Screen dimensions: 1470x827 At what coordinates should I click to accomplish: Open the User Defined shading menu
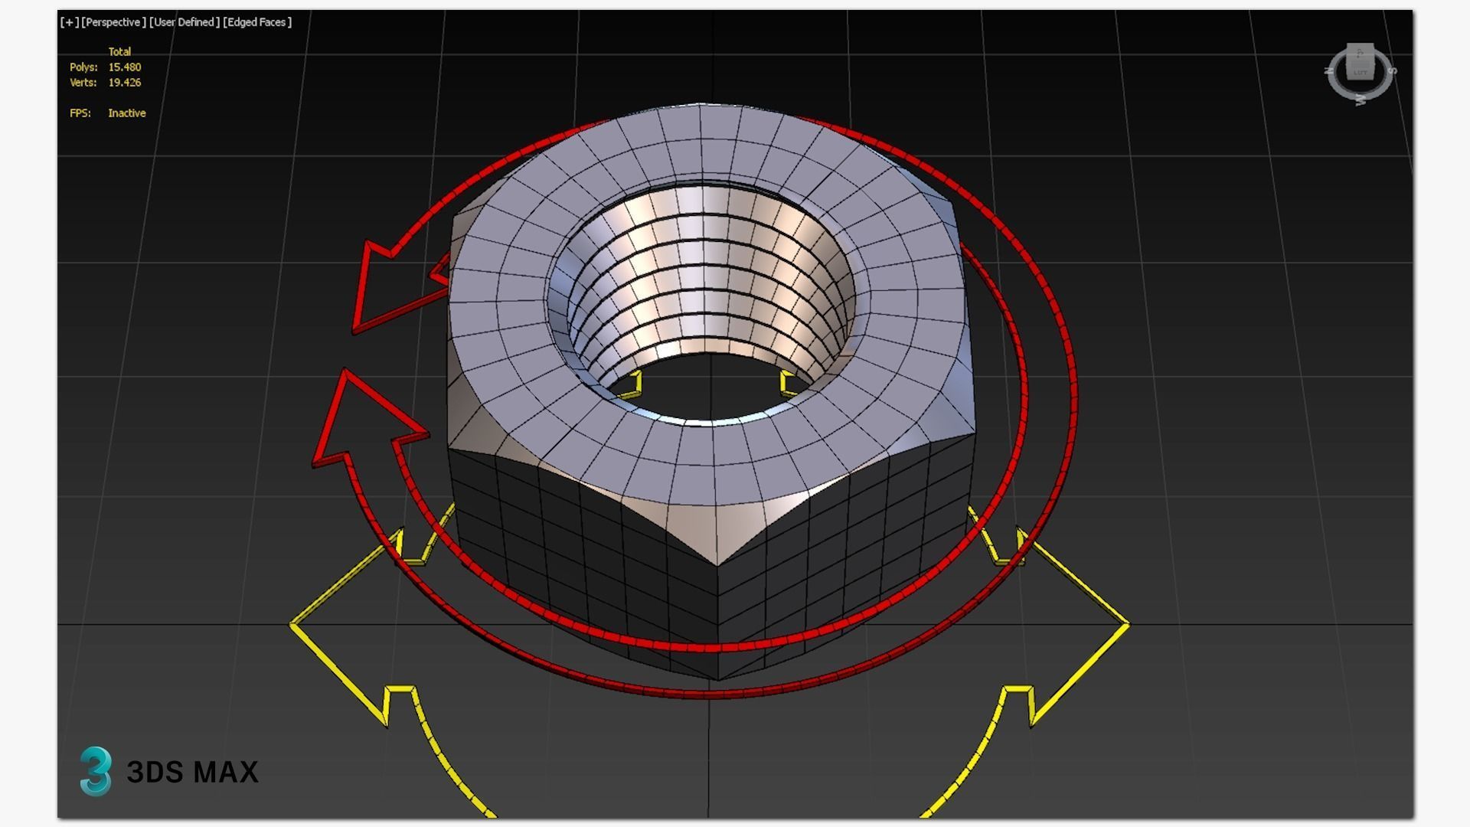tap(183, 22)
